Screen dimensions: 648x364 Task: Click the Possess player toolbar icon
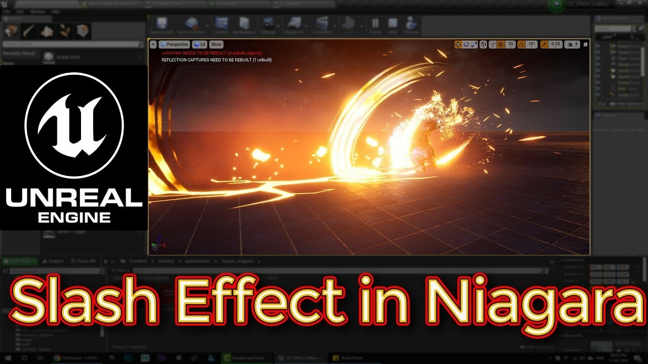(412, 25)
